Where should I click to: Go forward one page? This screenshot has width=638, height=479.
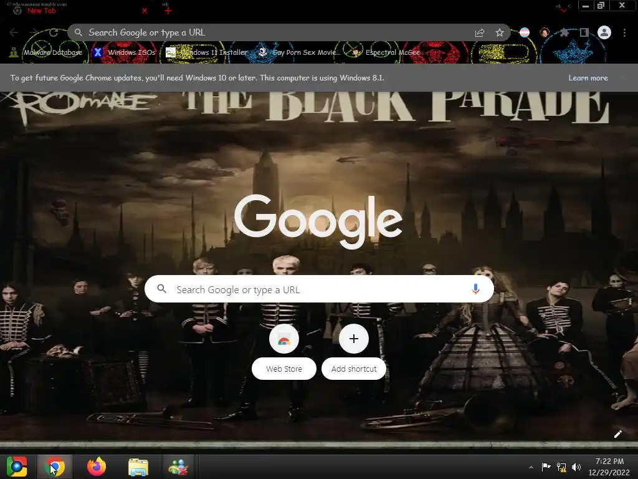(34, 32)
